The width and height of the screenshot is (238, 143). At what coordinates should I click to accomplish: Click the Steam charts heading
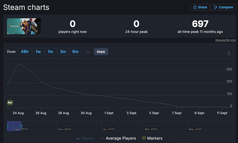tap(26, 7)
